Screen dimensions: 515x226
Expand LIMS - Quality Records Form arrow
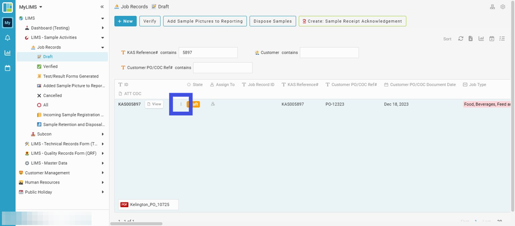coord(102,153)
